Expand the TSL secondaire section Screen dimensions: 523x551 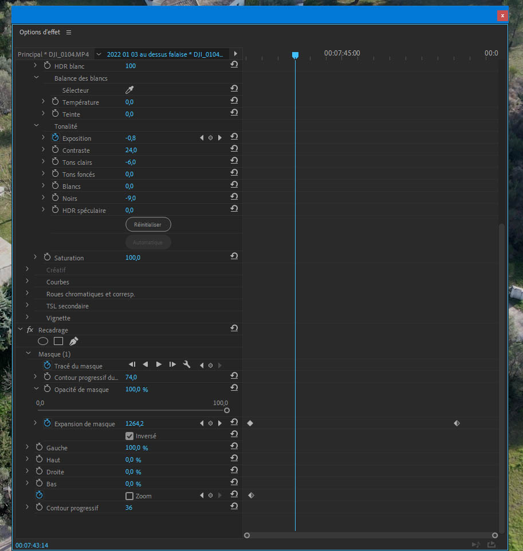pyautogui.click(x=27, y=305)
